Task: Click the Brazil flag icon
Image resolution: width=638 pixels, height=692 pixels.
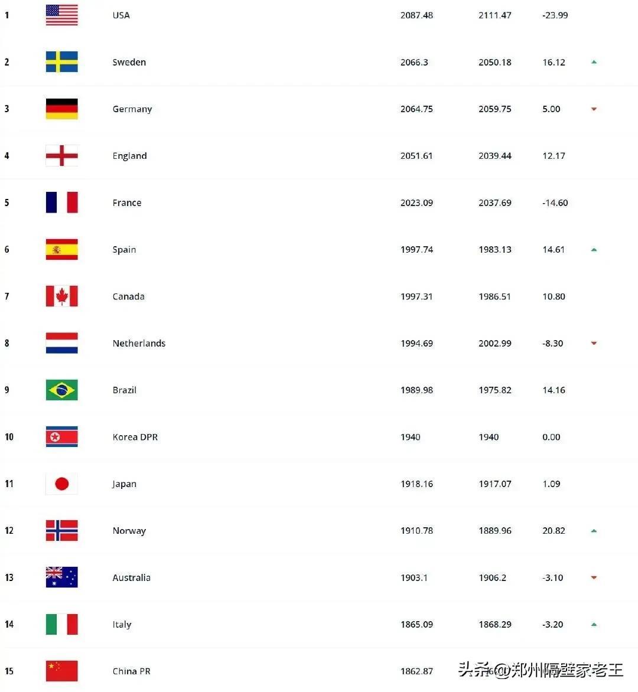Action: coord(61,390)
